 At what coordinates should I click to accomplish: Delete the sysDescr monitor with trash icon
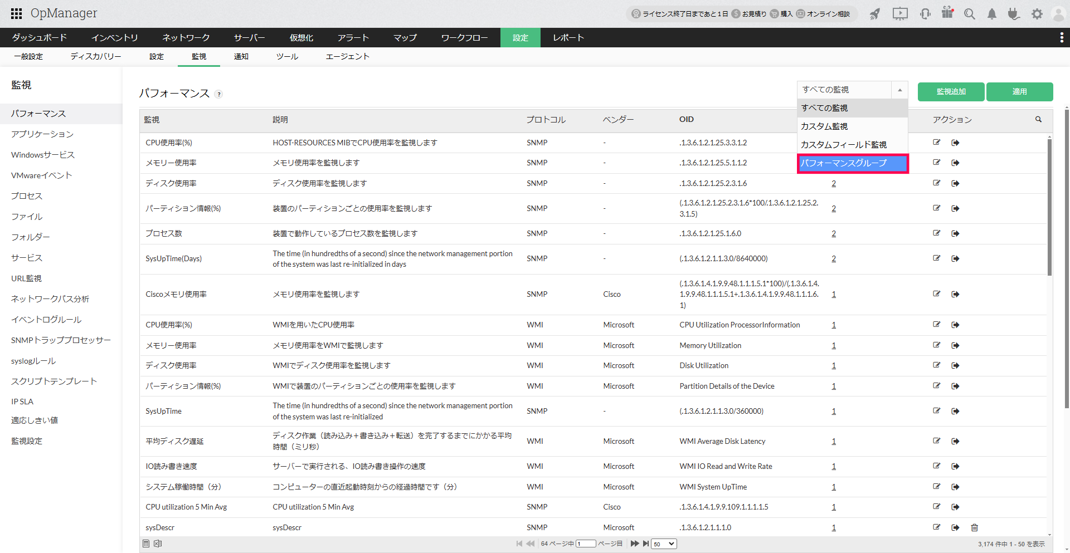974,527
